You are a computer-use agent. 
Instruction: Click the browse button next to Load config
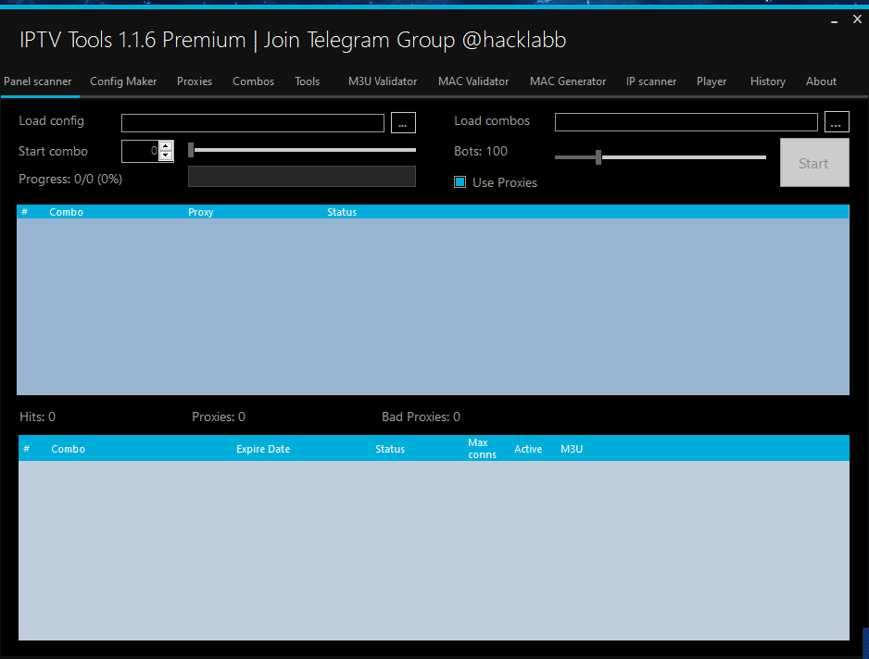coord(403,123)
